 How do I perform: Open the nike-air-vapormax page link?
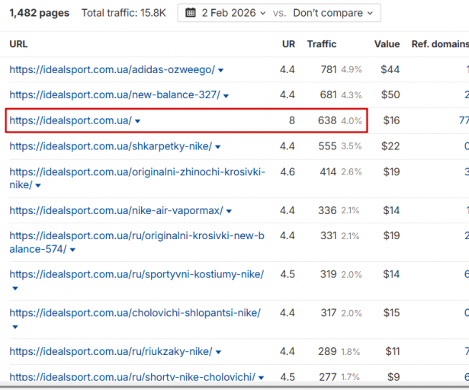click(x=117, y=211)
